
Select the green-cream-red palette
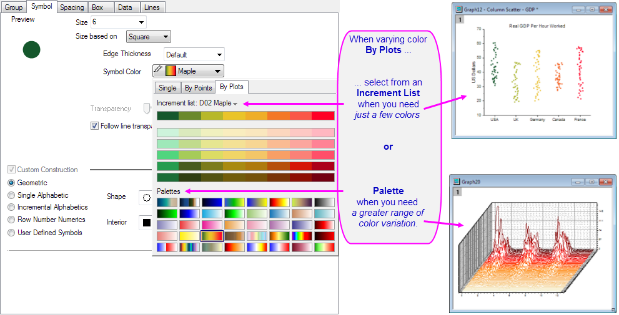325,247
